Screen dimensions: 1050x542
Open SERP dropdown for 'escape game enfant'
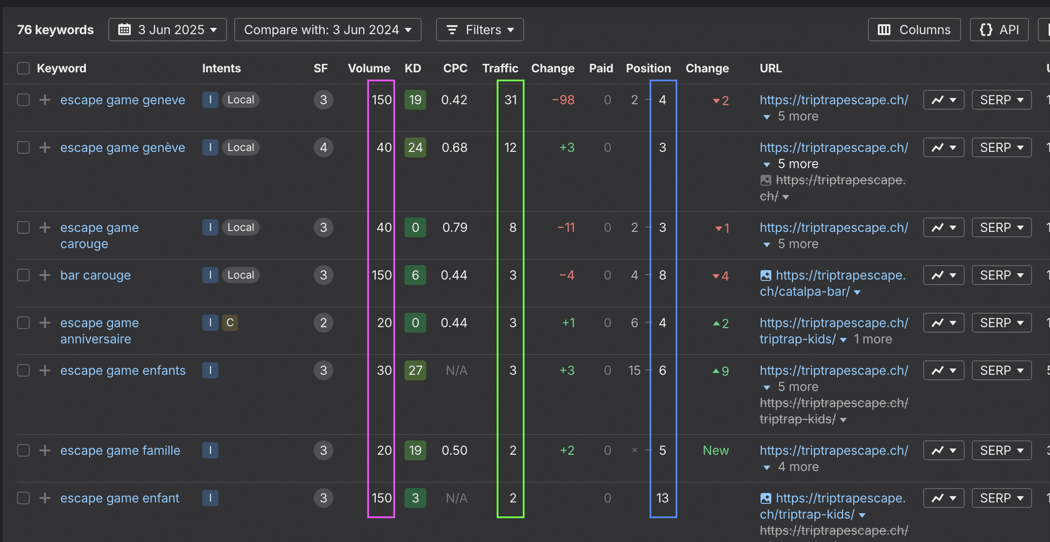[x=1001, y=498]
